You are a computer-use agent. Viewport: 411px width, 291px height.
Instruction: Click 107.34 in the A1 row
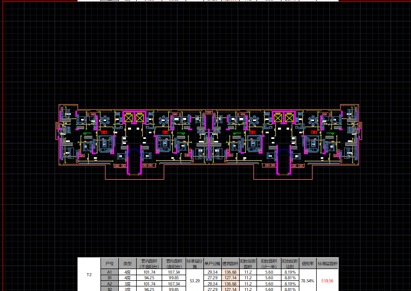tap(174, 272)
